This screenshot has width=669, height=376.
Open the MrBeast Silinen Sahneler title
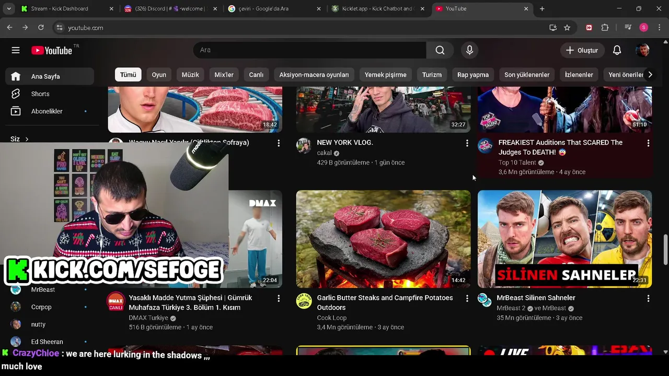coord(536,298)
